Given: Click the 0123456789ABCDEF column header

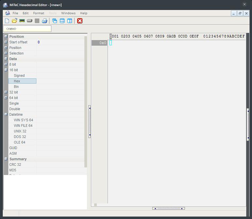Looking at the screenshot, I should [224, 36].
